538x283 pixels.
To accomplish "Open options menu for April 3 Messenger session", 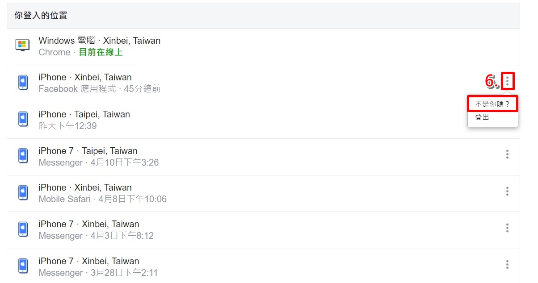I will tap(507, 228).
